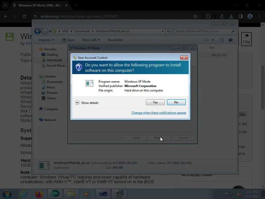The width and height of the screenshot is (265, 199).
Task: Open browser three-dot menu
Action: (x=259, y=16)
